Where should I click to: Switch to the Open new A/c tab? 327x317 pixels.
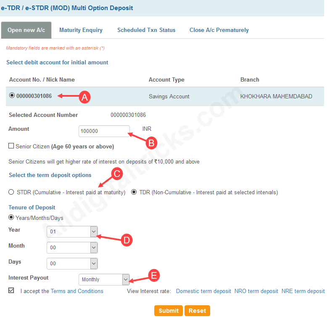click(x=26, y=30)
